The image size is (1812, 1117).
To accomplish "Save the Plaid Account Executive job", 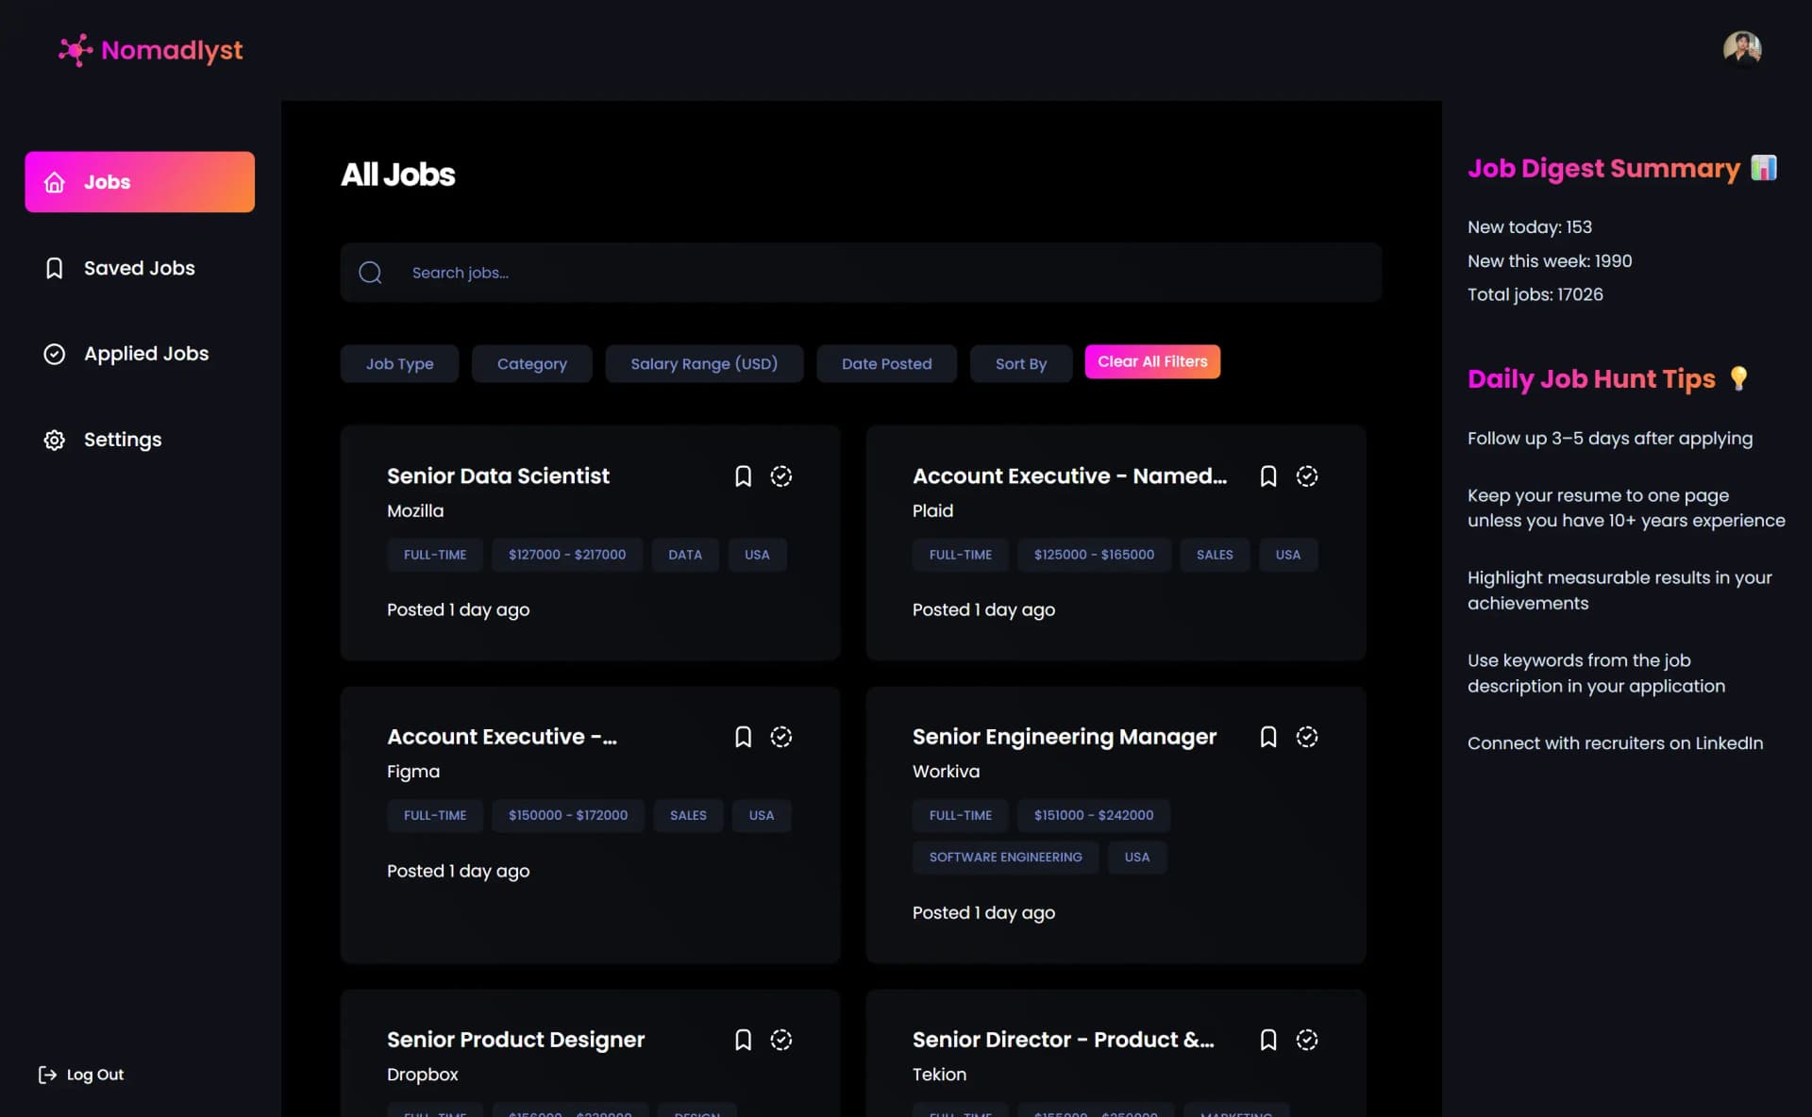I will [1268, 476].
